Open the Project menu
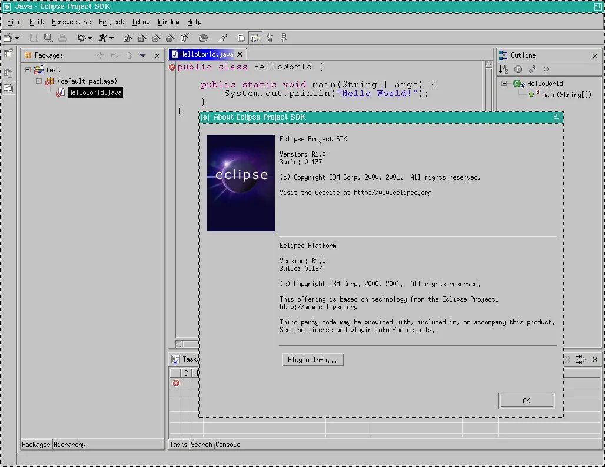Viewport: 605px width, 467px height. click(x=111, y=22)
